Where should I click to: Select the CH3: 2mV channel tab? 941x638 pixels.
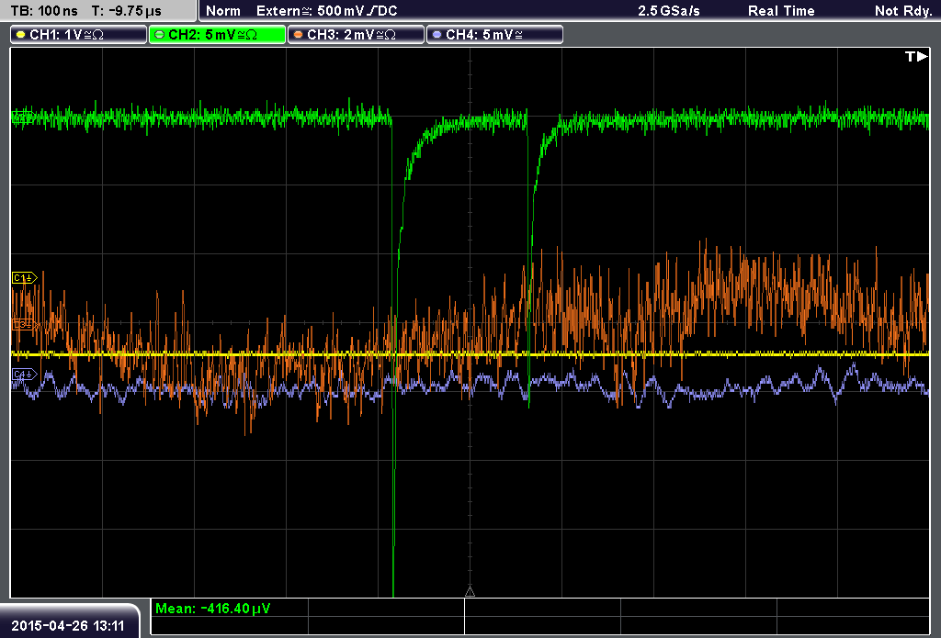coord(356,35)
